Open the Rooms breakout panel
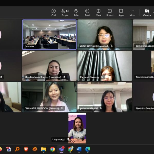 pyautogui.click(x=110, y=12)
